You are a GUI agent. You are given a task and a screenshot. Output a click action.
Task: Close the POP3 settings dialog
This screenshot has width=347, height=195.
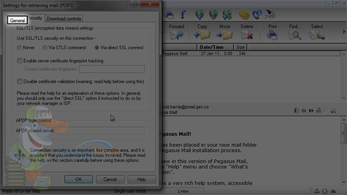pyautogui.click(x=150, y=4)
